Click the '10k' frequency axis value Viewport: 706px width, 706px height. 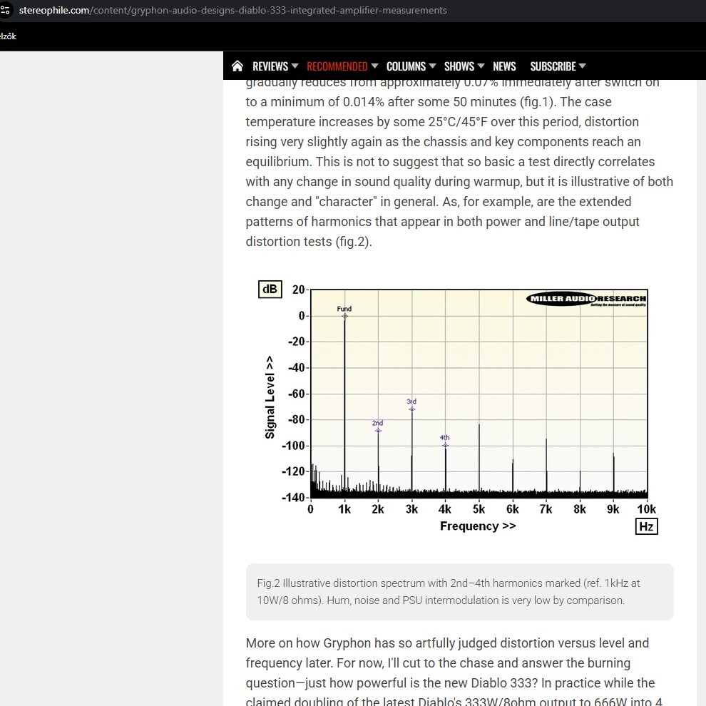(x=646, y=509)
